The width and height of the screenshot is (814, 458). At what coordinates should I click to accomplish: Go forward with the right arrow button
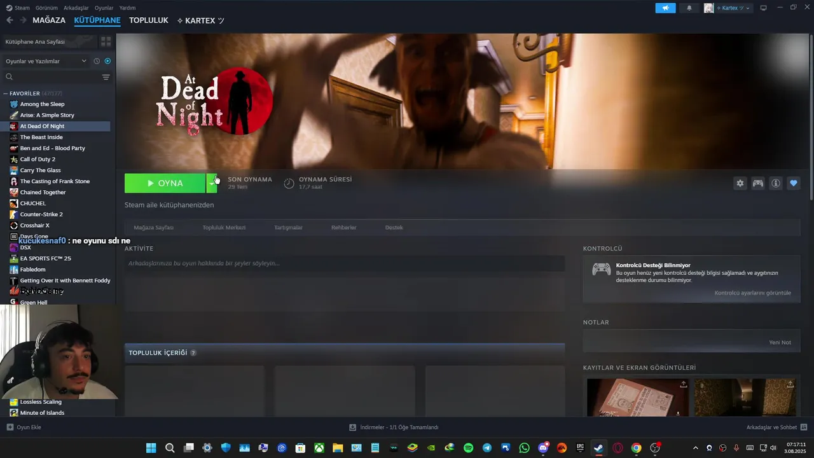pos(23,20)
